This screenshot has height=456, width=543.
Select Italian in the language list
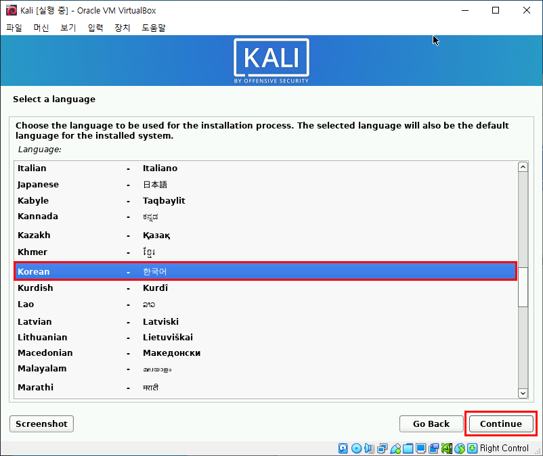(x=265, y=168)
